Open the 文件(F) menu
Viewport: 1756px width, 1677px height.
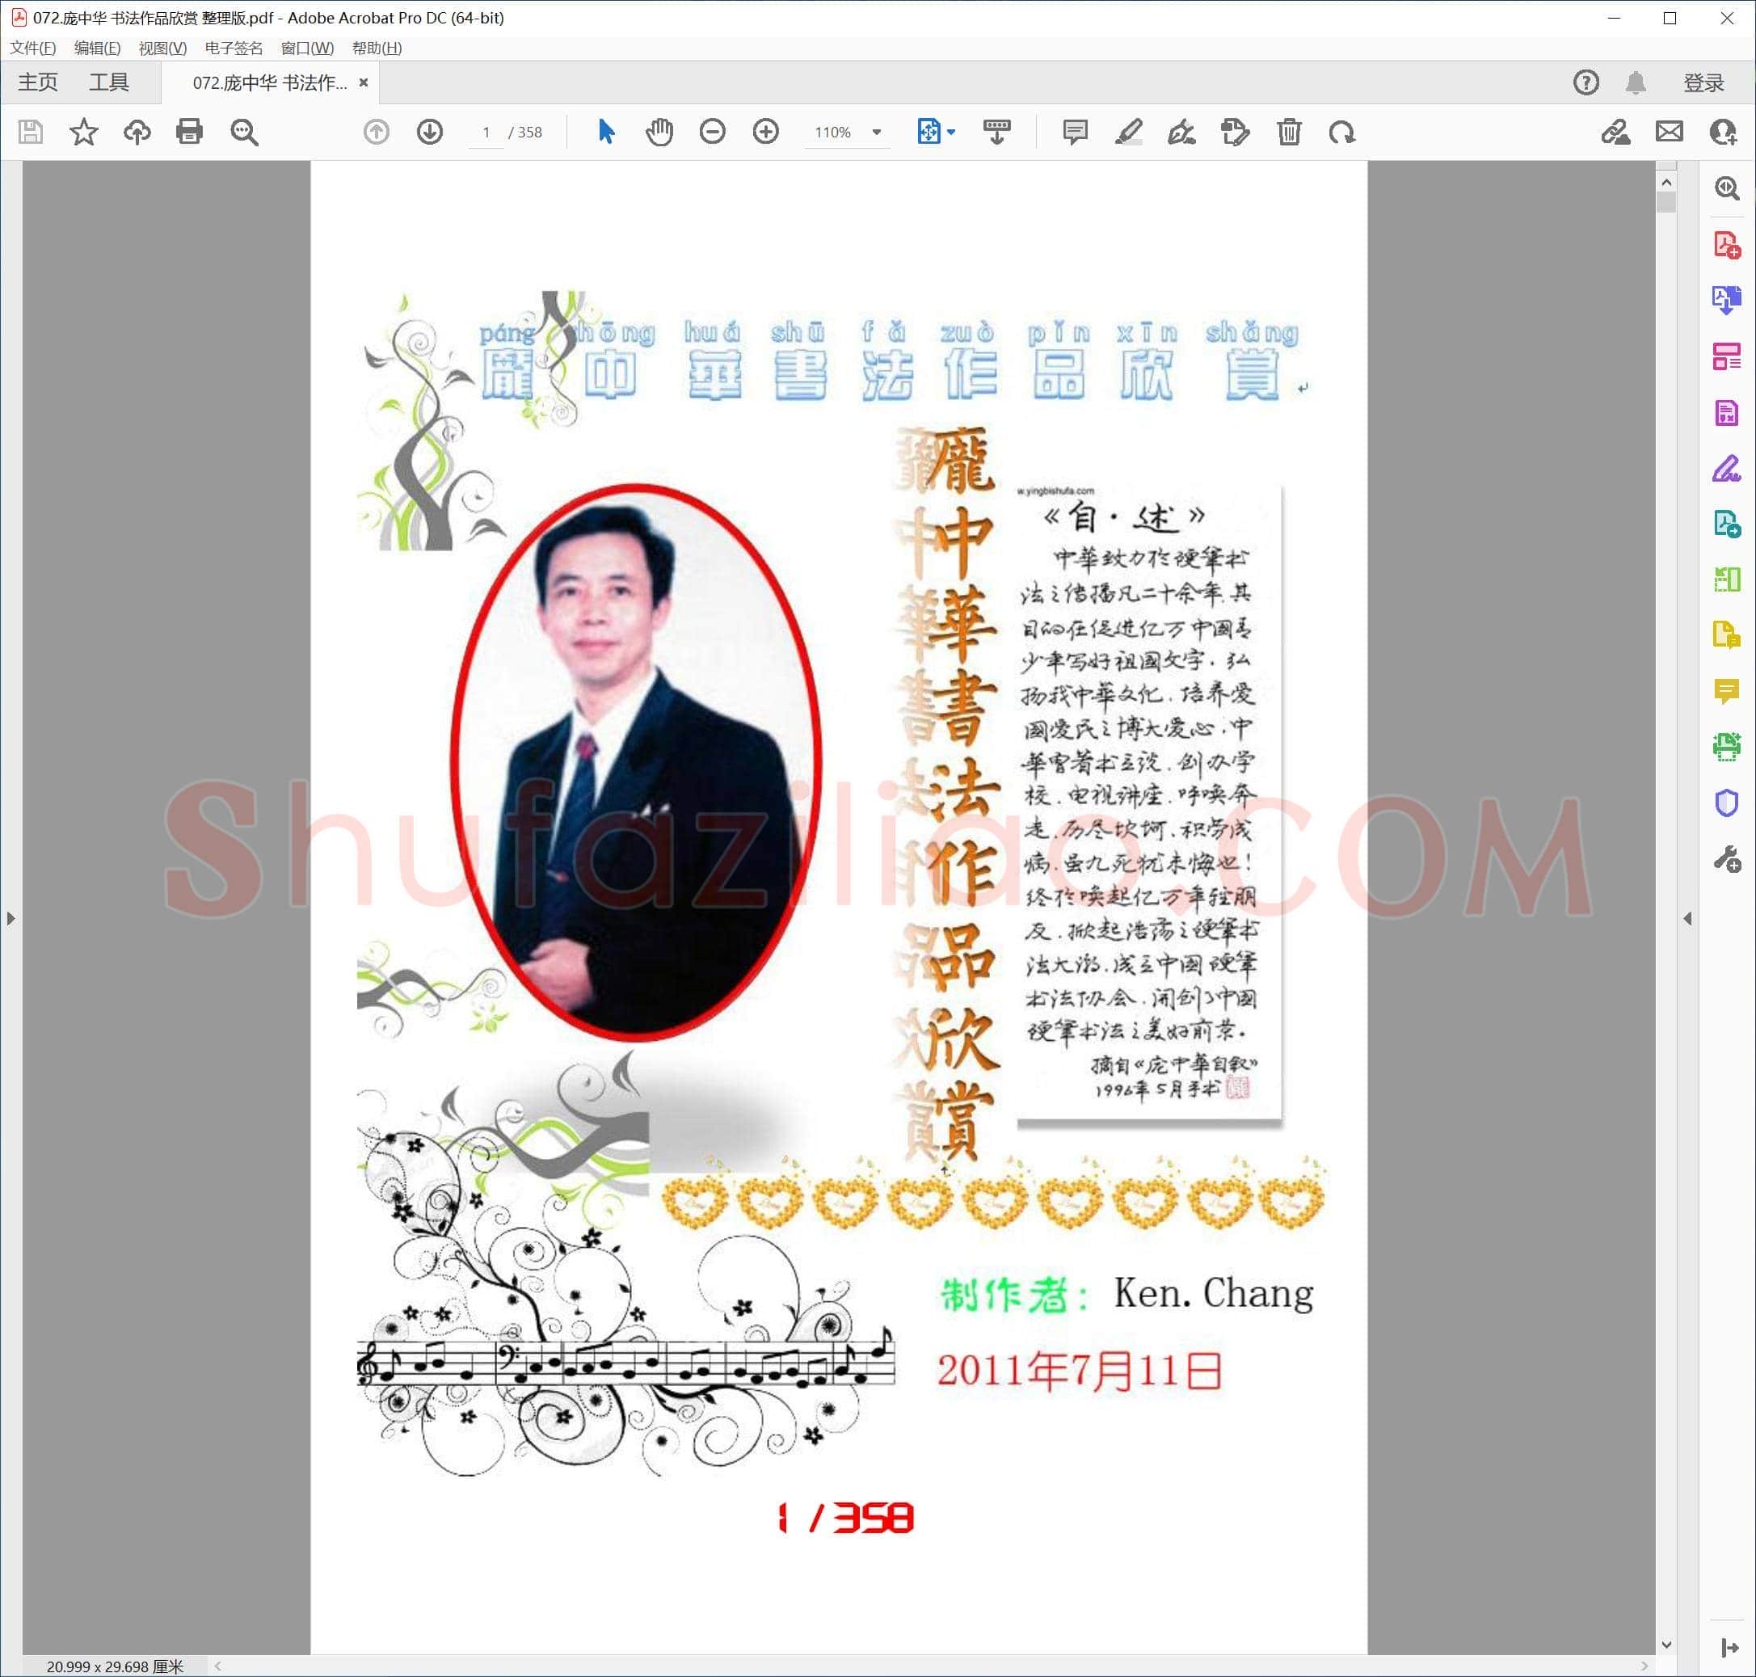33,48
